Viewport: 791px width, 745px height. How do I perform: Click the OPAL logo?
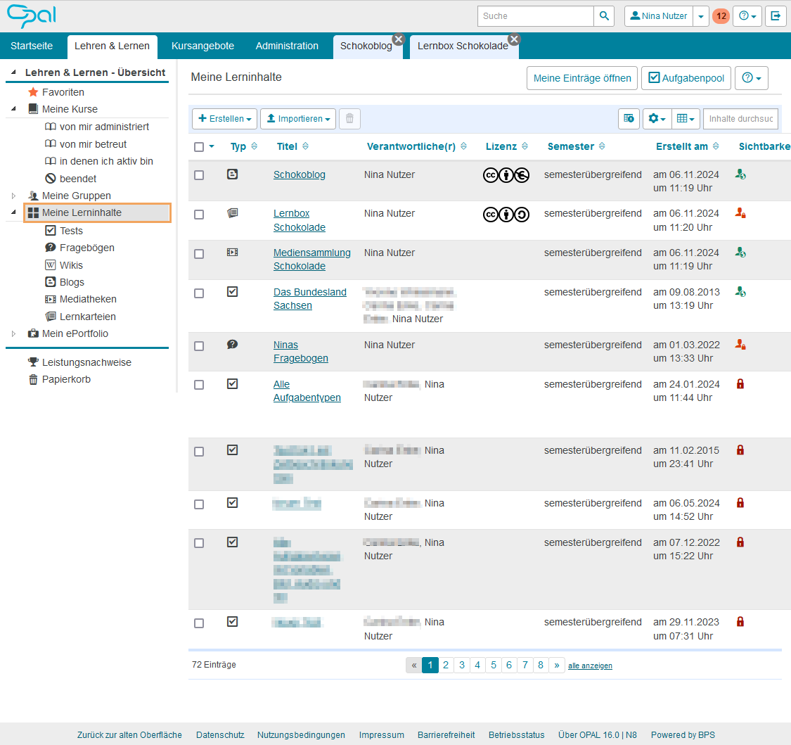(x=31, y=16)
